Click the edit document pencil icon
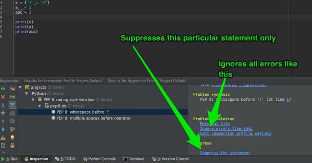Screen dimensions: 312x163 point(12,121)
